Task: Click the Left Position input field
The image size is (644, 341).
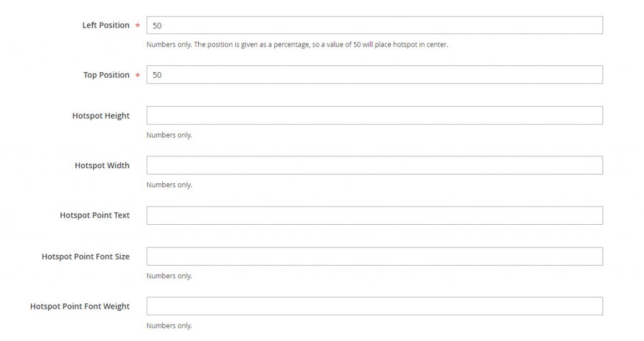Action: point(374,25)
